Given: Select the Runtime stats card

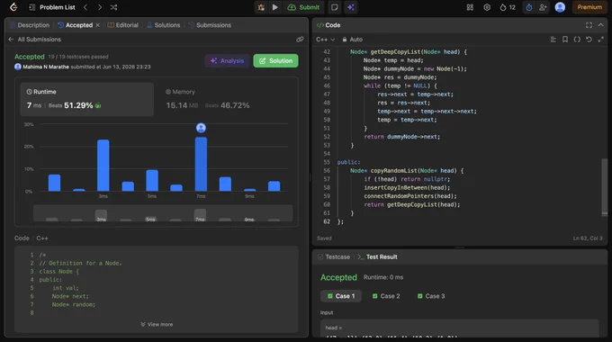Looking at the screenshot, I should click(x=87, y=99).
